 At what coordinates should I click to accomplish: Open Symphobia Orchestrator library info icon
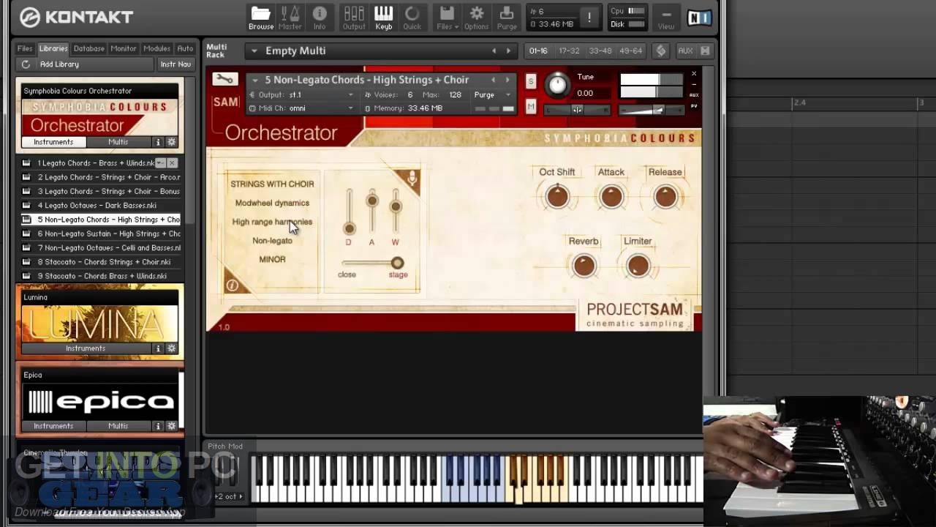[x=157, y=142]
